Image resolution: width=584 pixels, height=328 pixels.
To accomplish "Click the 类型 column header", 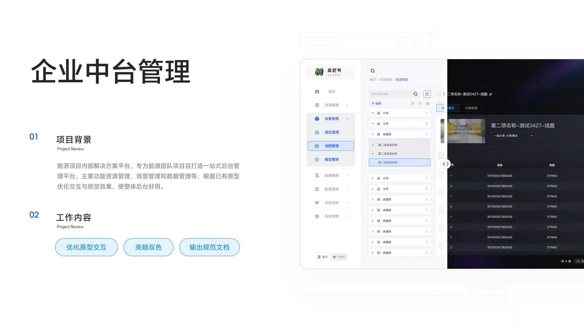I will pos(552,165).
